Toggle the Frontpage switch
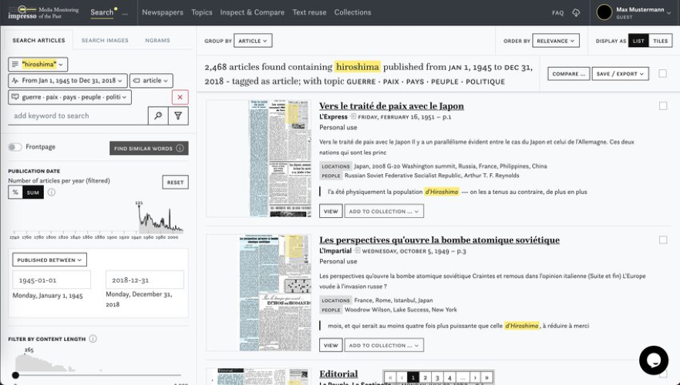The width and height of the screenshot is (680, 385). [x=15, y=147]
